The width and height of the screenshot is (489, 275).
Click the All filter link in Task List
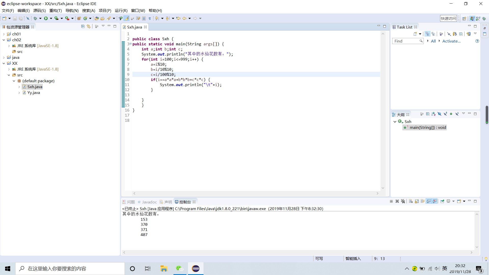point(433,41)
